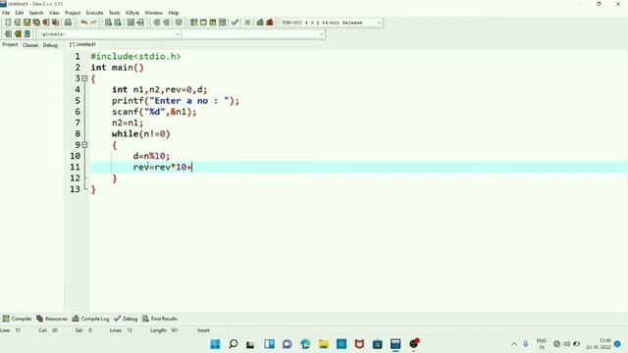Open the Compiler bottom panel tab
Screen dimensions: 628x353
pyautogui.click(x=17, y=319)
